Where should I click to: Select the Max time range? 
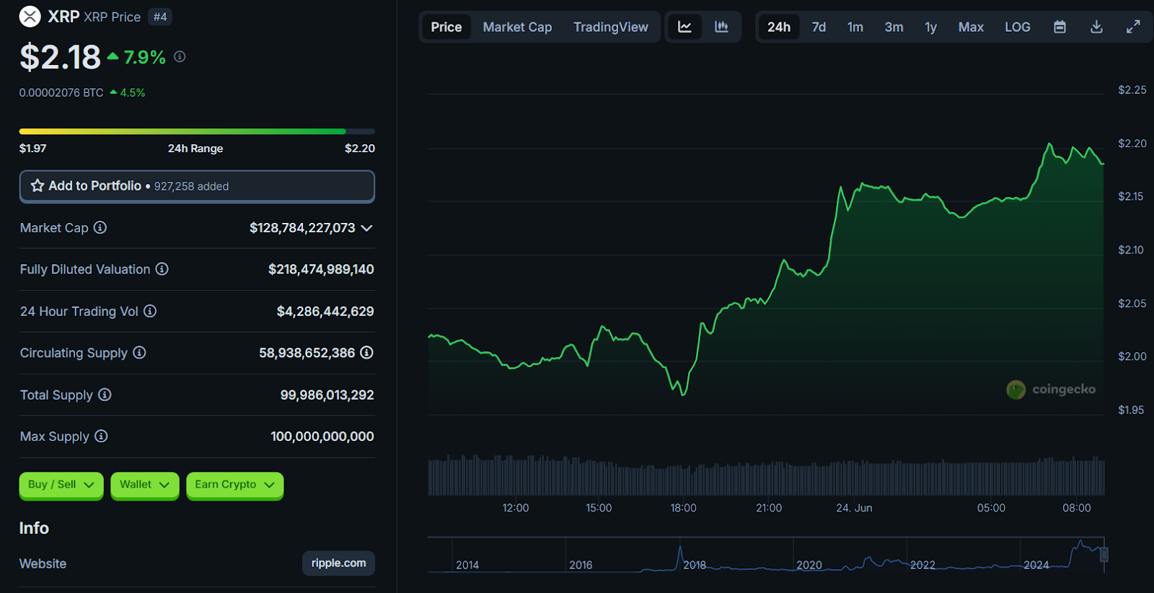[971, 27]
